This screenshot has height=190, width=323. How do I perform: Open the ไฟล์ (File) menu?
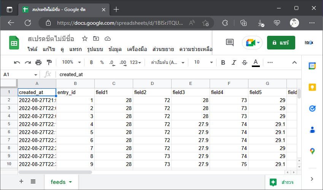32,49
